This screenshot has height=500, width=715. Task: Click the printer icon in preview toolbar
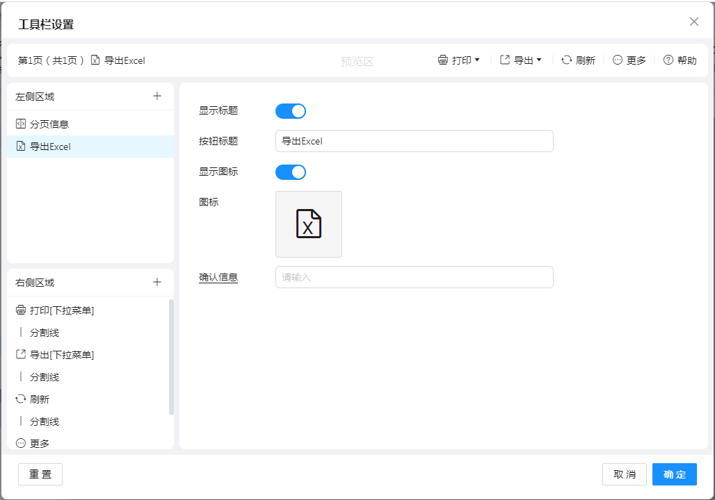tap(443, 60)
